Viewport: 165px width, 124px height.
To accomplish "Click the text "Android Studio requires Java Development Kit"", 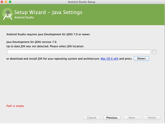I will [36, 34].
